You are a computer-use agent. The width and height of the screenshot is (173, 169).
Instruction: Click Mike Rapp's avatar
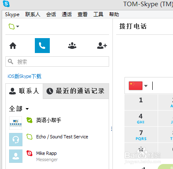click(x=16, y=156)
